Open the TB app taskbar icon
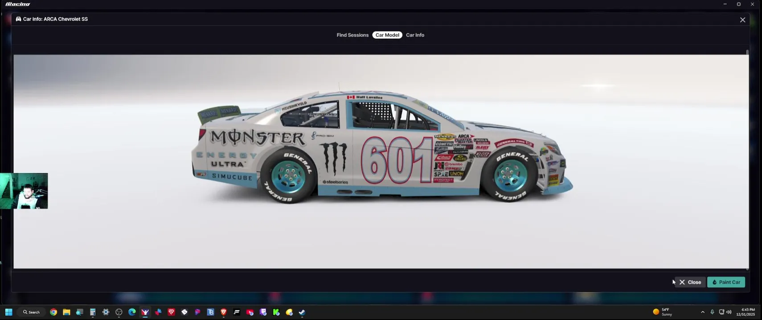762x320 pixels. (211, 312)
